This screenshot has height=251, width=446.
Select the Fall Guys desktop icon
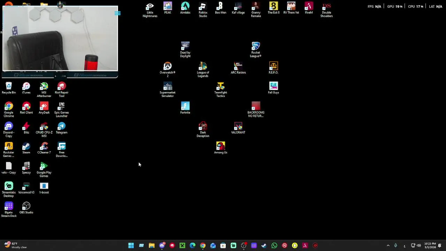pos(274,88)
